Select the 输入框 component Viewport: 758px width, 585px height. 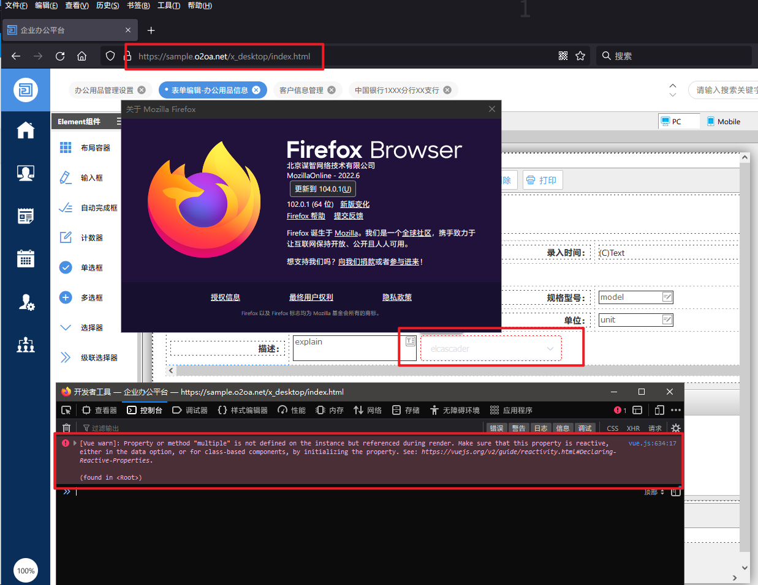coord(81,177)
